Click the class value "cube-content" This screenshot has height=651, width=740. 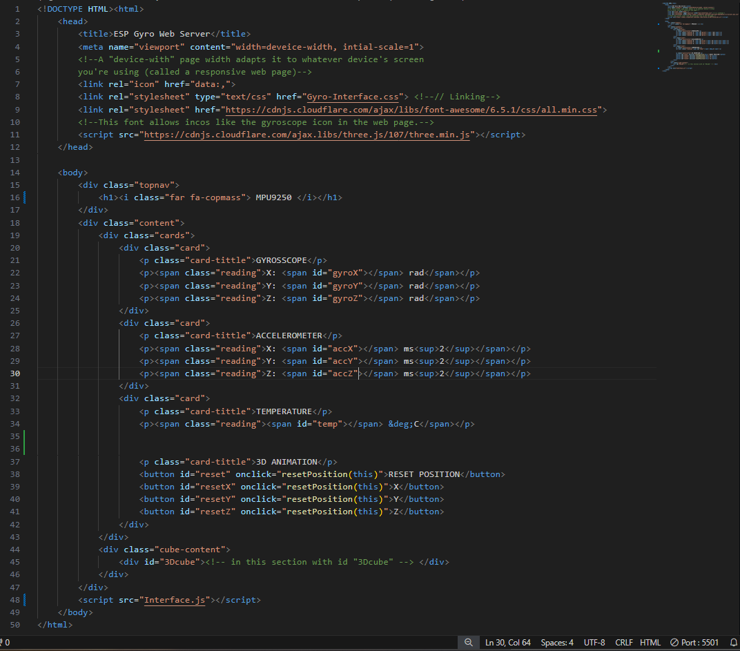coord(190,550)
